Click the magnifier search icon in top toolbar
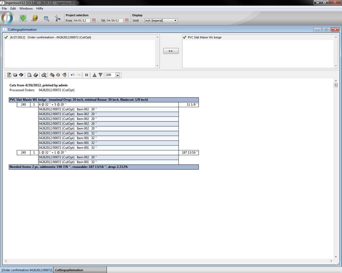The height and width of the screenshot is (273, 342). [46, 18]
